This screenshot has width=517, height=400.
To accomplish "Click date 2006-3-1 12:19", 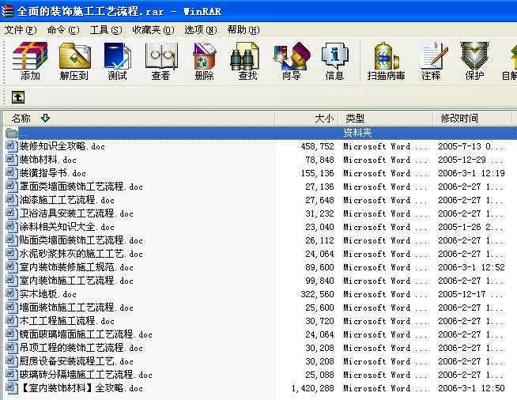I will pos(471,173).
